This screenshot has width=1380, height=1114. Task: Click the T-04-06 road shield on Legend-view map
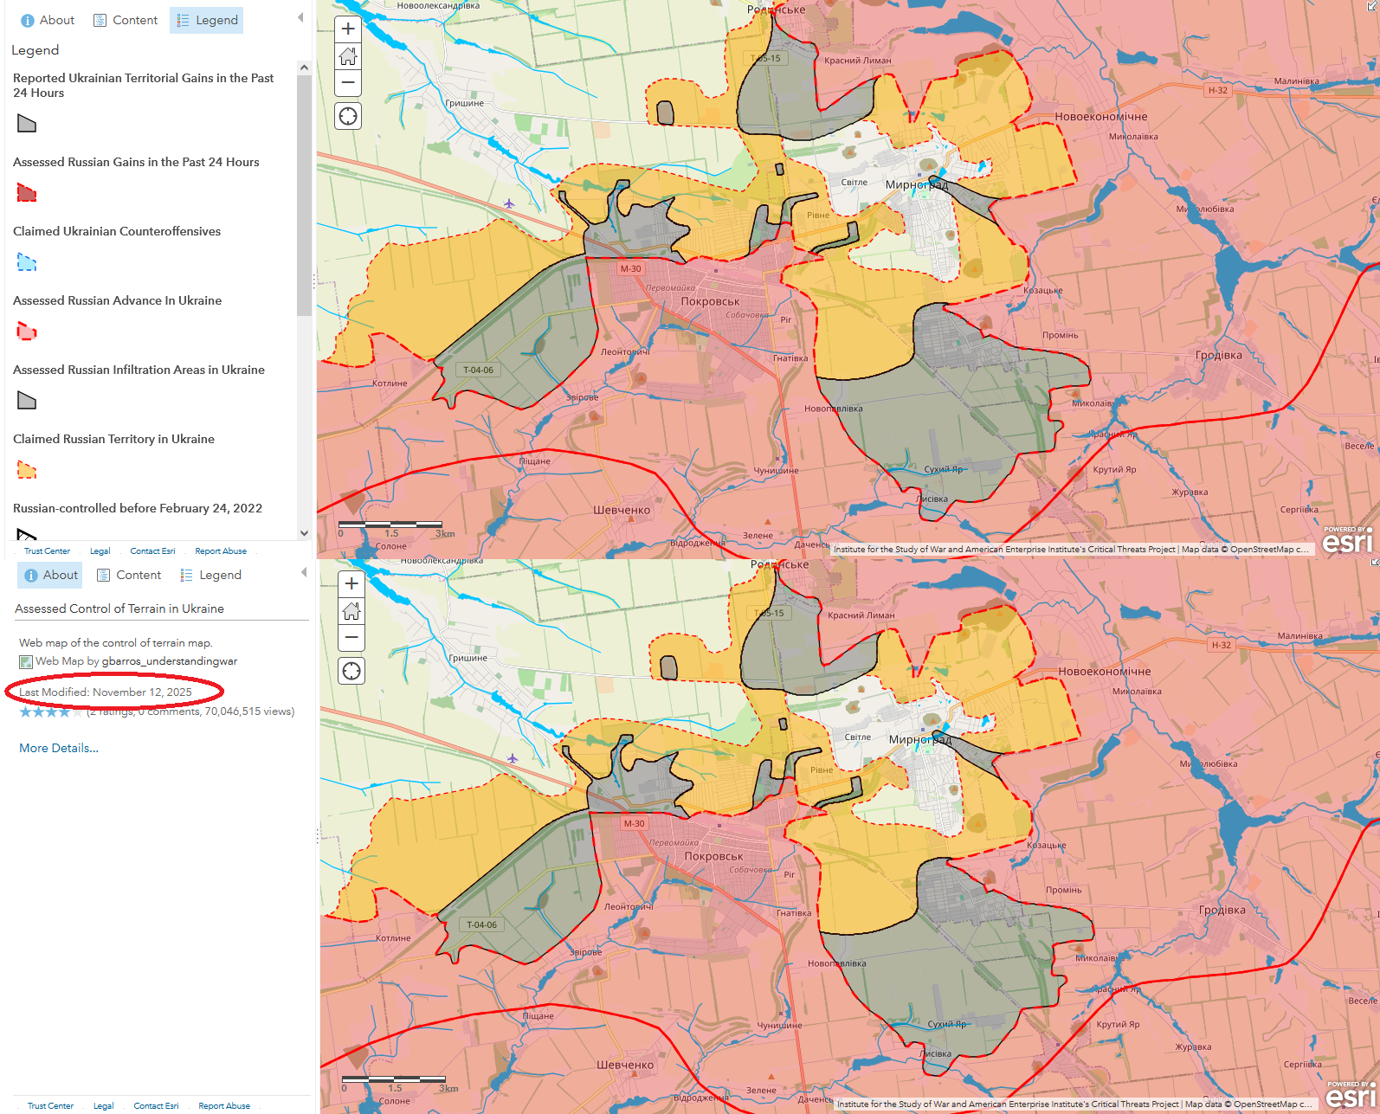pos(478,370)
